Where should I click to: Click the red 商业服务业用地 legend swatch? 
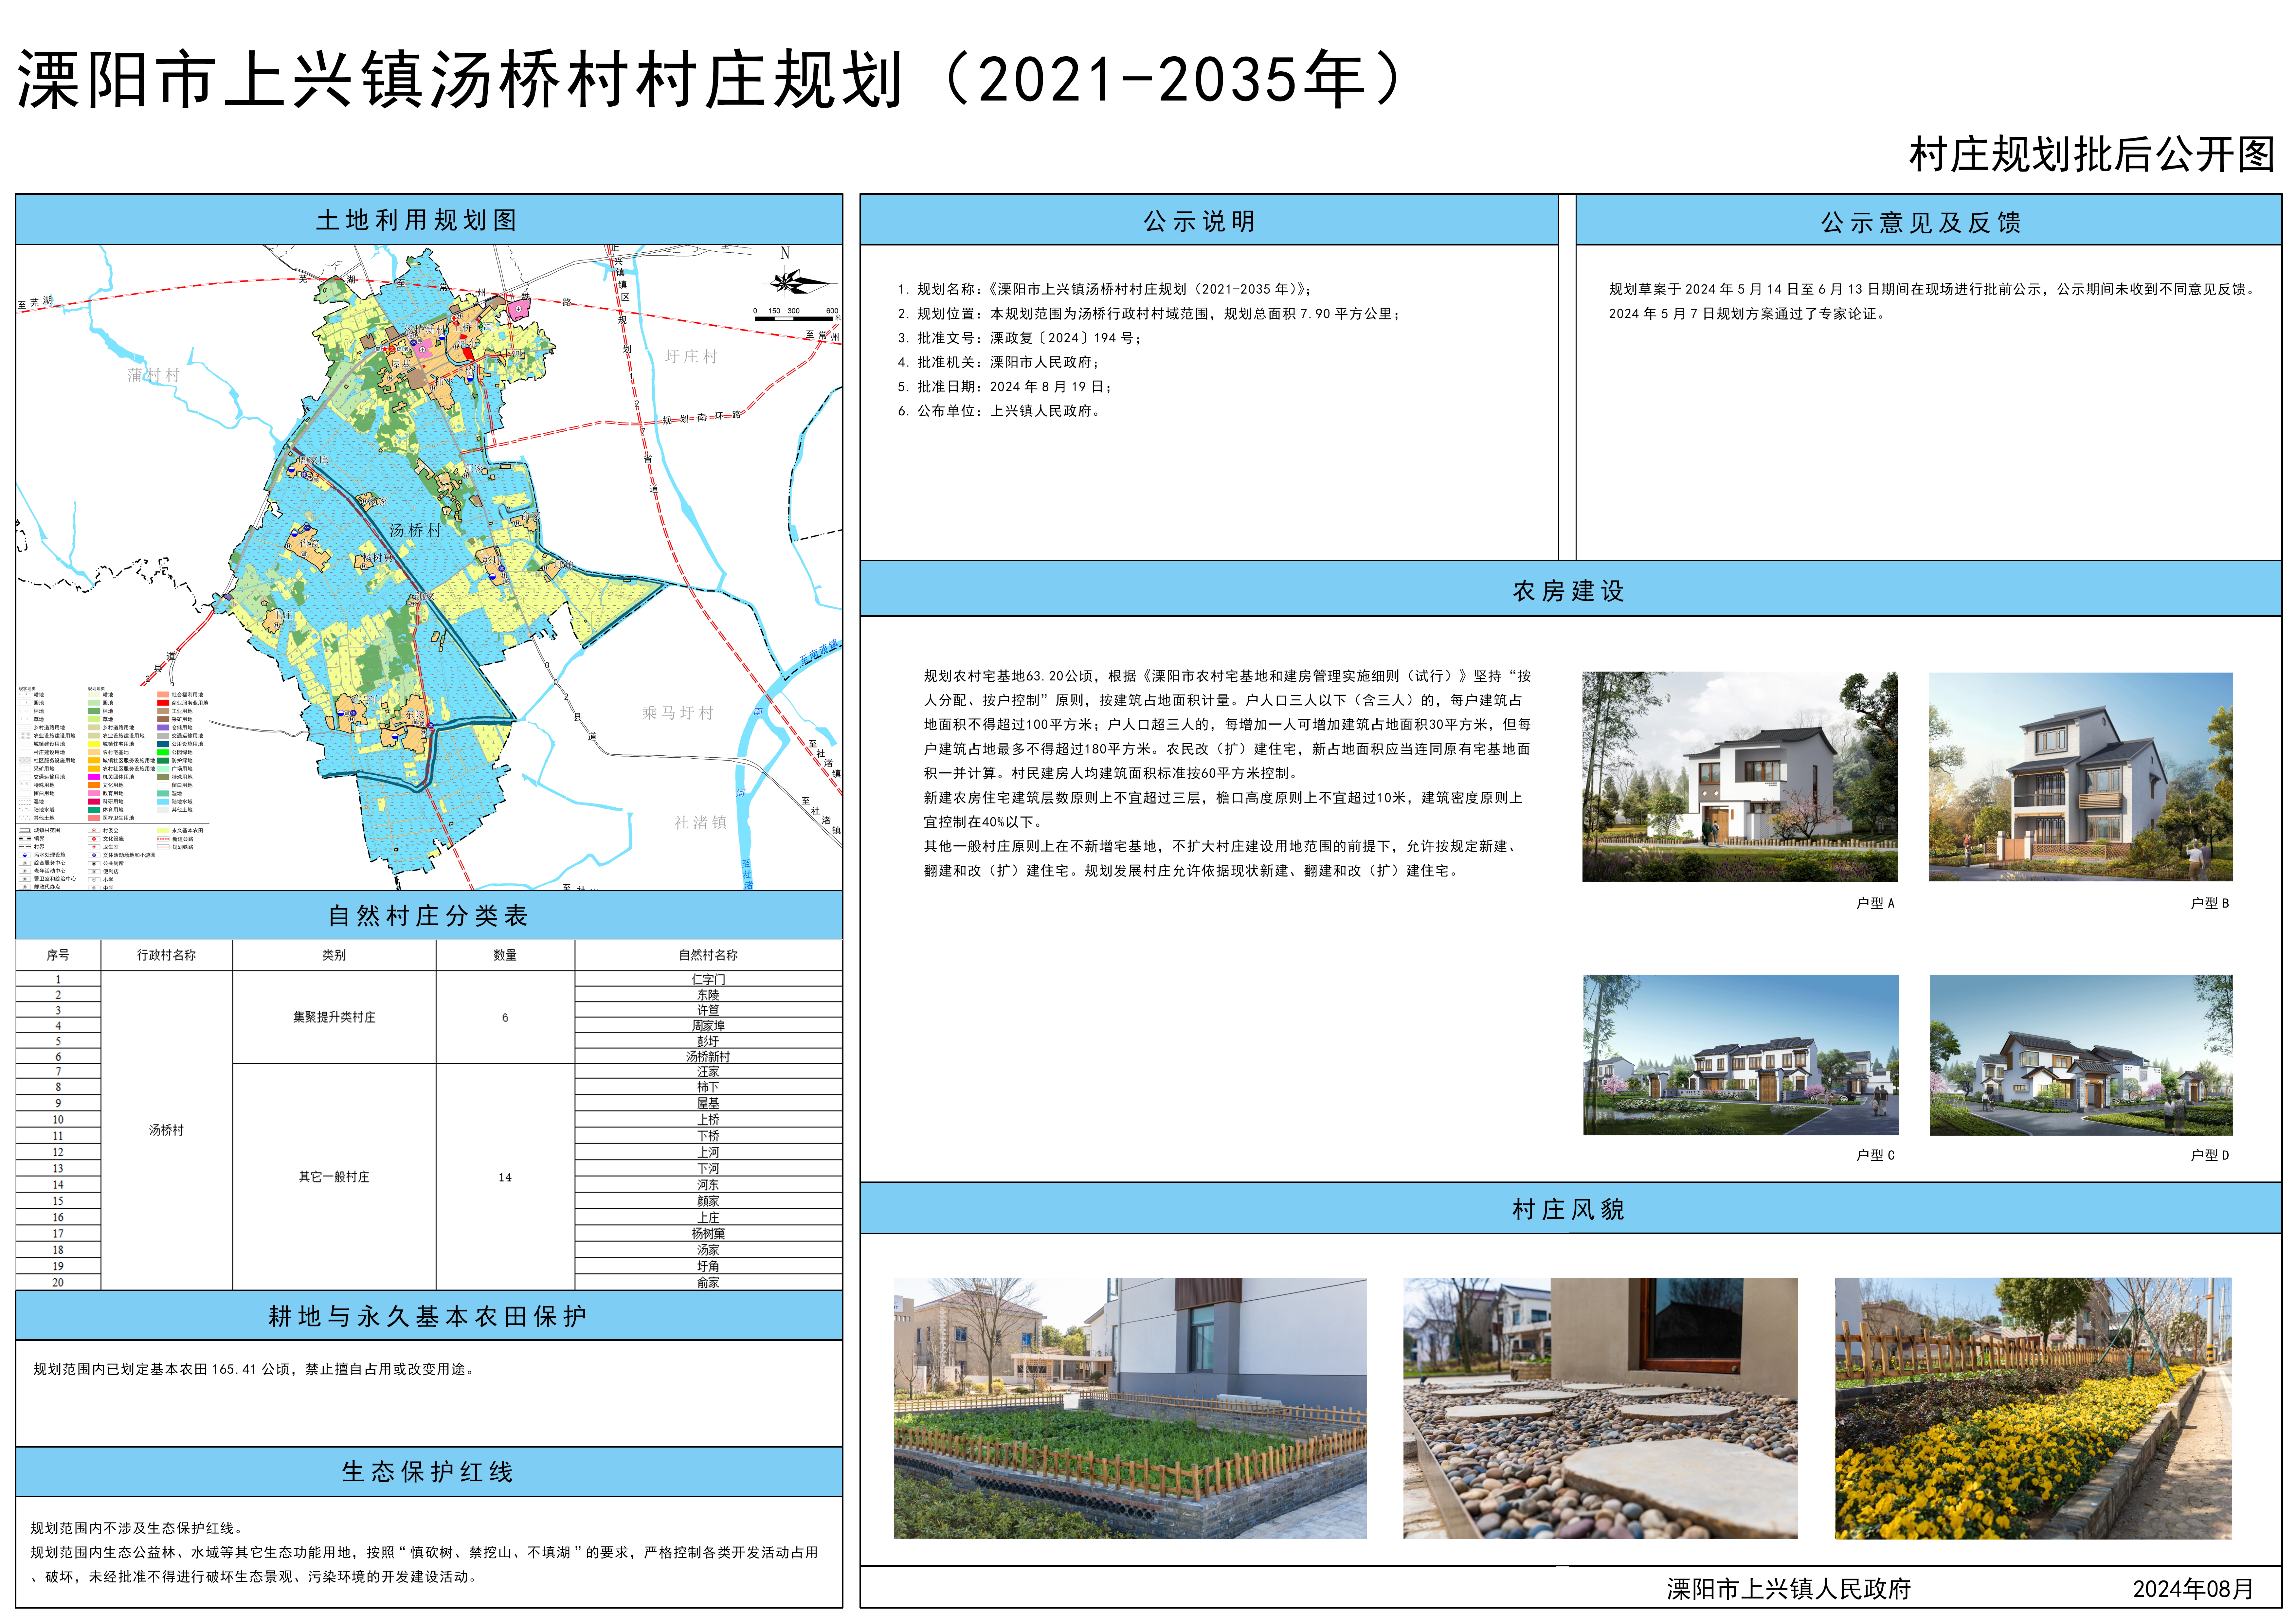(163, 703)
